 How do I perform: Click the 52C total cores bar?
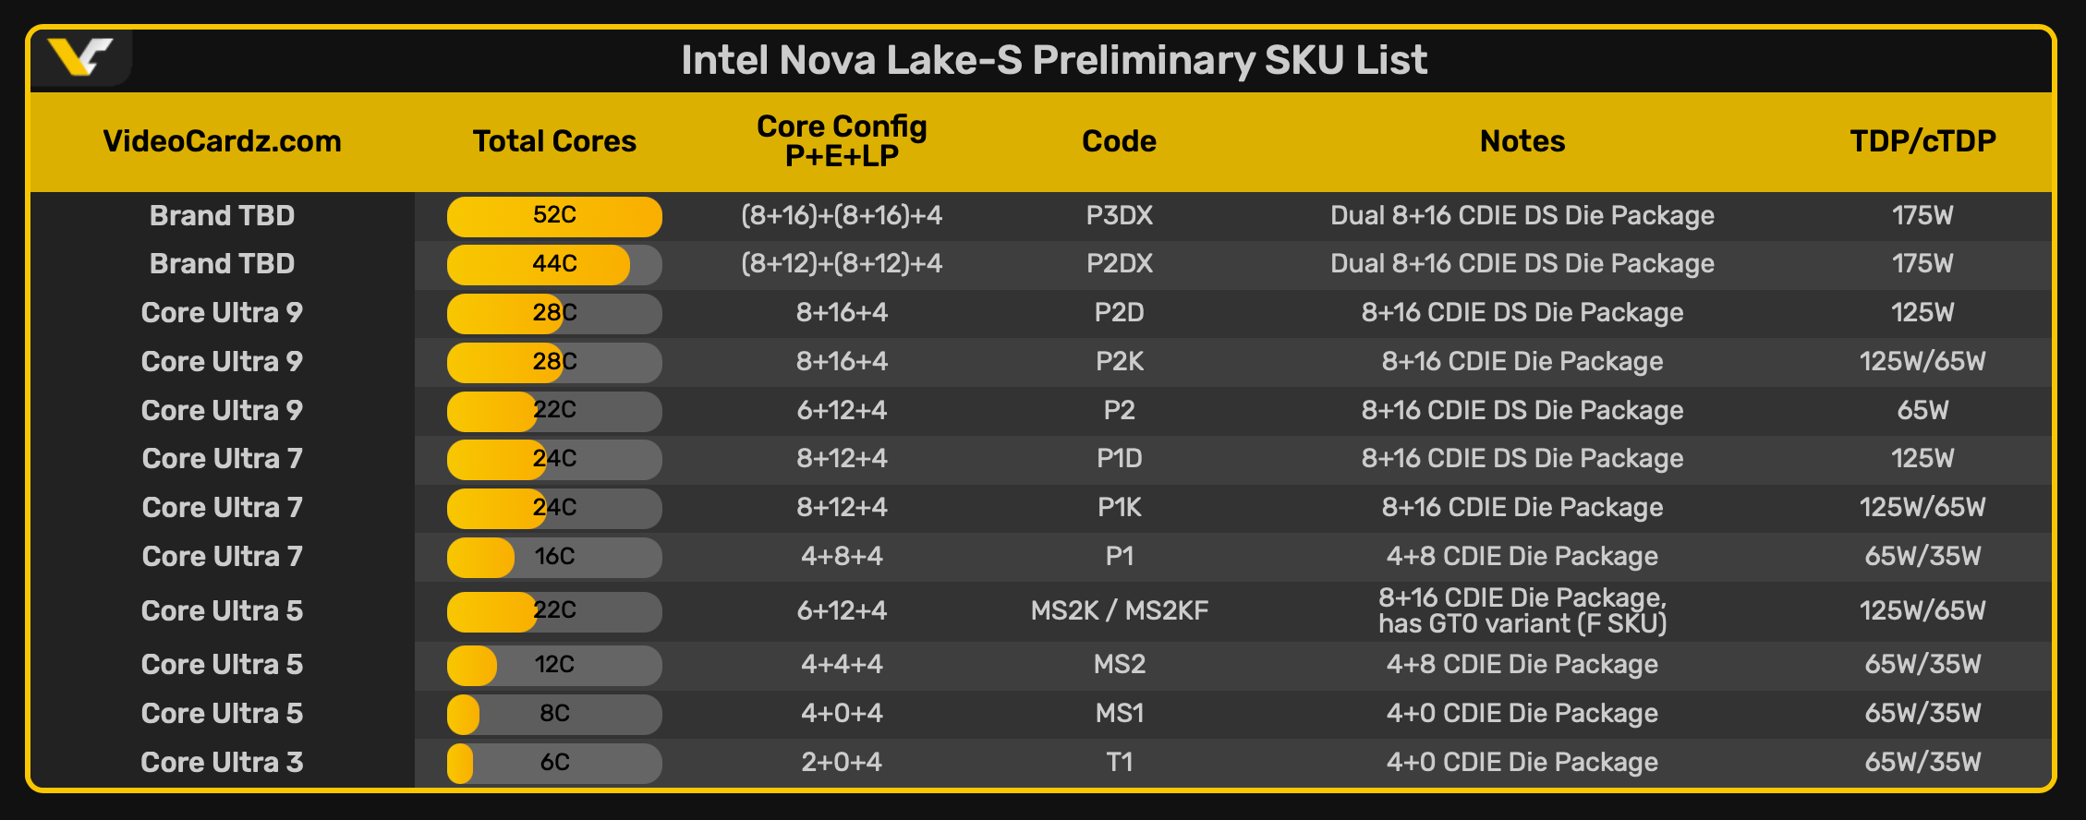554,216
